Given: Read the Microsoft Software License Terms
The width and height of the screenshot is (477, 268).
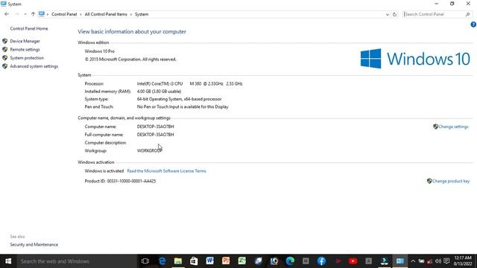Looking at the screenshot, I should pyautogui.click(x=166, y=171).
